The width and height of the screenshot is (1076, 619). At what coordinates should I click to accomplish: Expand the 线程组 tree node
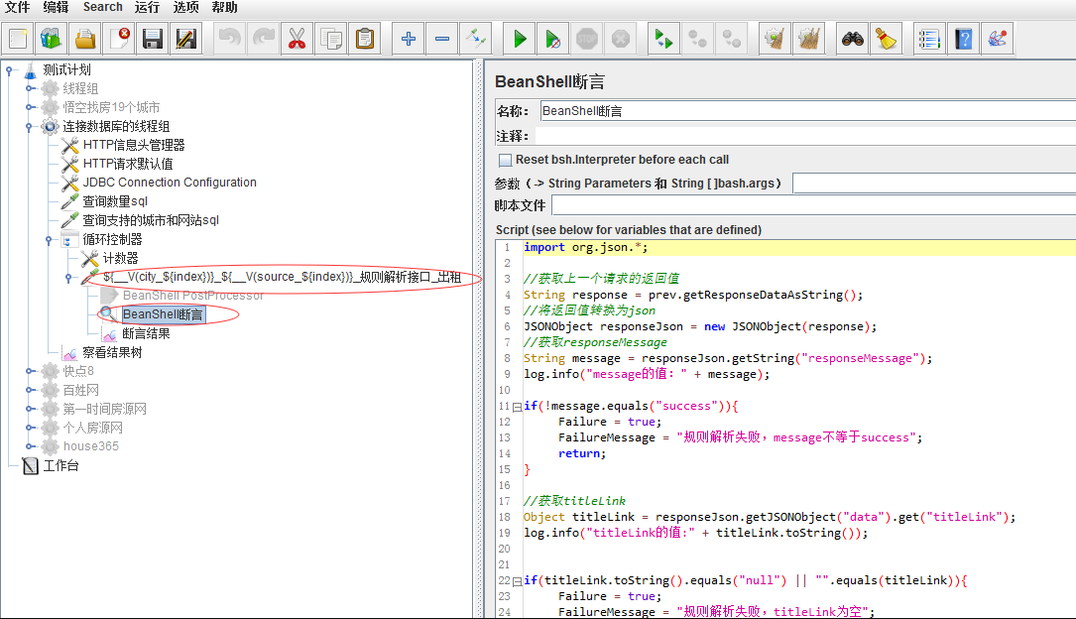coord(31,88)
